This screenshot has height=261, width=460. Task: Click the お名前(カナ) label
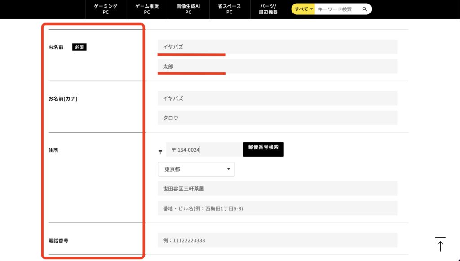[63, 98]
